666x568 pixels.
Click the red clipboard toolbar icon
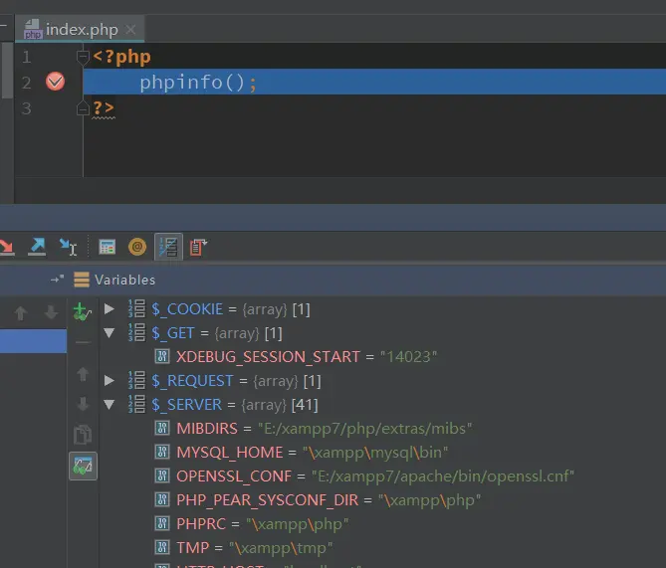pos(198,247)
